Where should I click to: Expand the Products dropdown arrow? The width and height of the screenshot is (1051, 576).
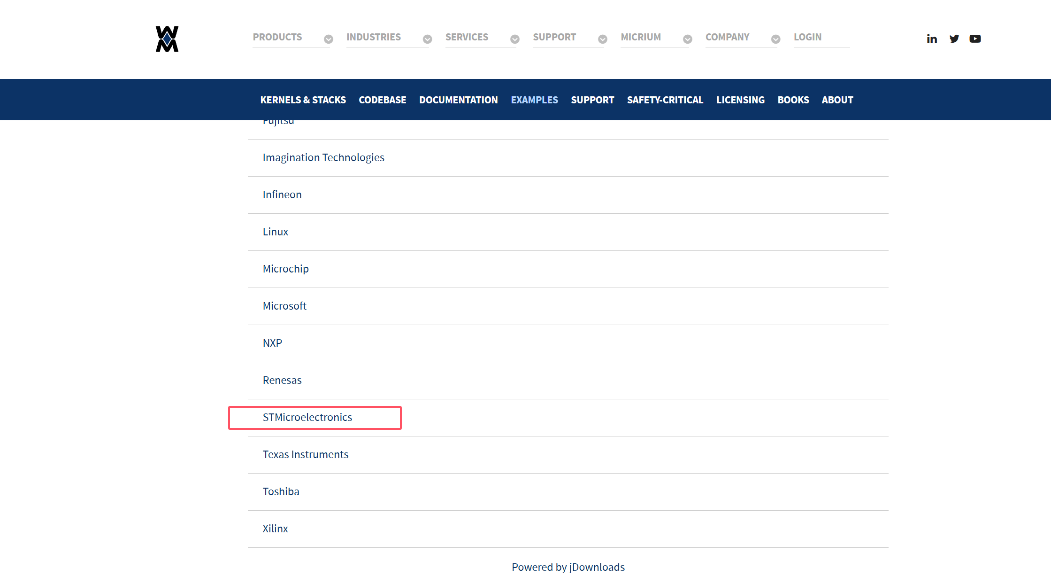tap(329, 39)
